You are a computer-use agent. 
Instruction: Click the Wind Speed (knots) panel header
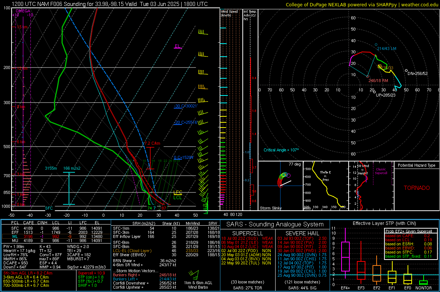tap(229, 13)
